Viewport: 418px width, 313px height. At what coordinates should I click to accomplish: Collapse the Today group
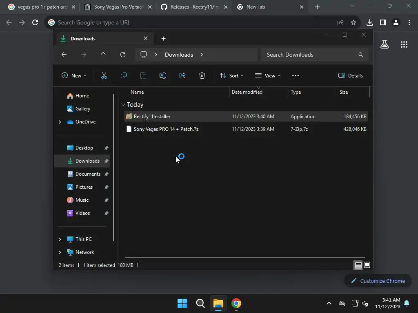[123, 105]
